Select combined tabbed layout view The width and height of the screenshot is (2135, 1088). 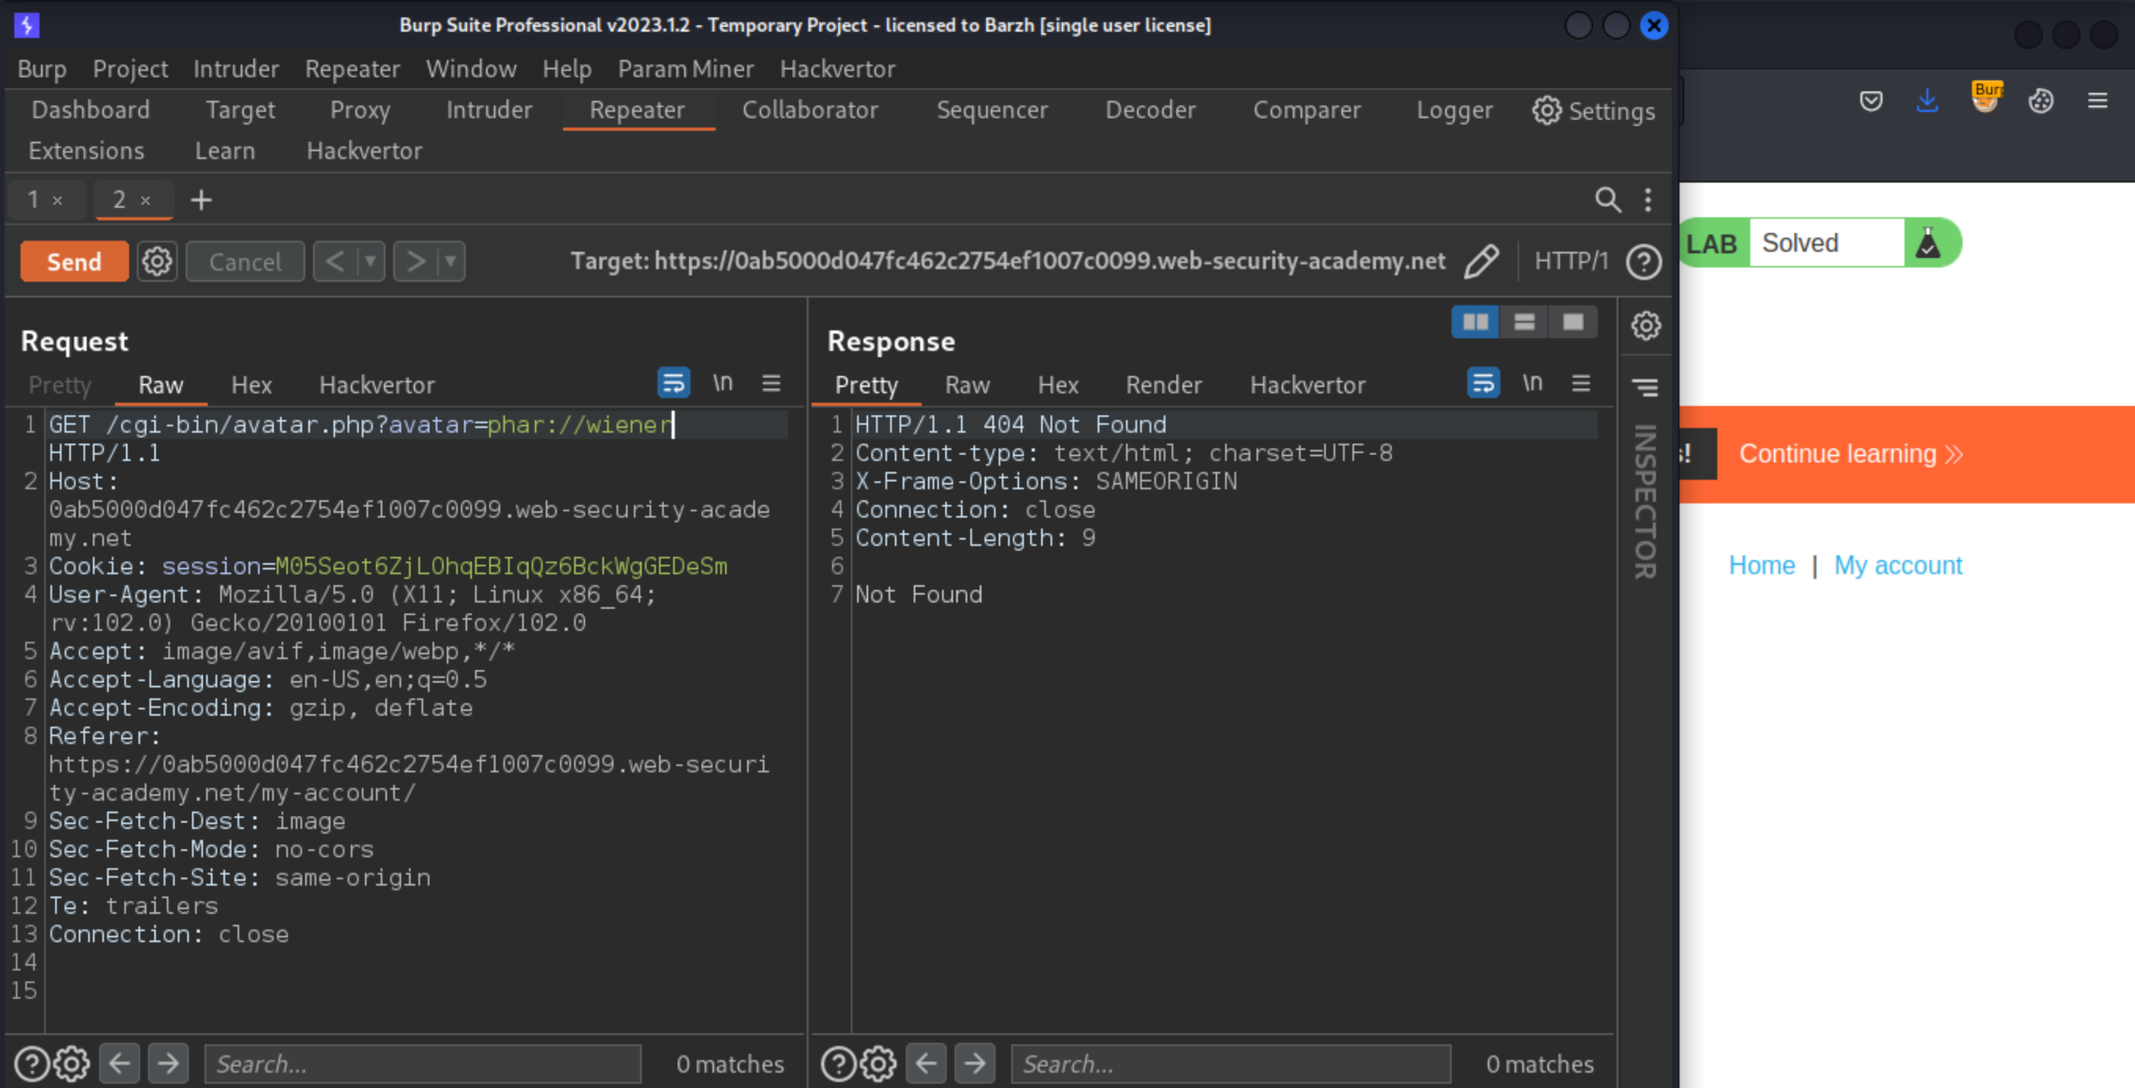1573,323
